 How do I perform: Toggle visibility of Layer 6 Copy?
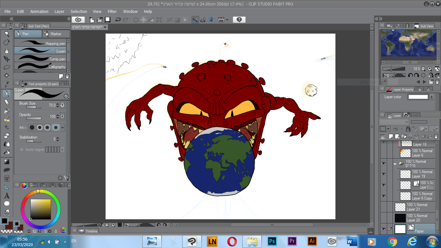coord(383,196)
